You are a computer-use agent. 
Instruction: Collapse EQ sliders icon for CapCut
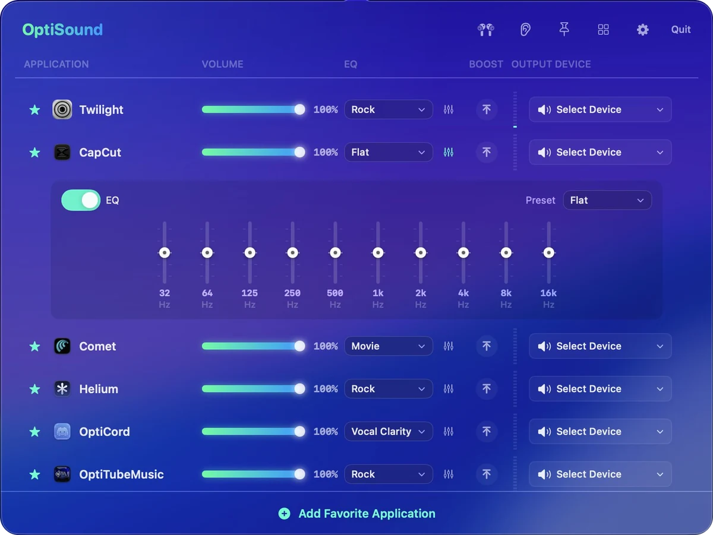pyautogui.click(x=449, y=153)
